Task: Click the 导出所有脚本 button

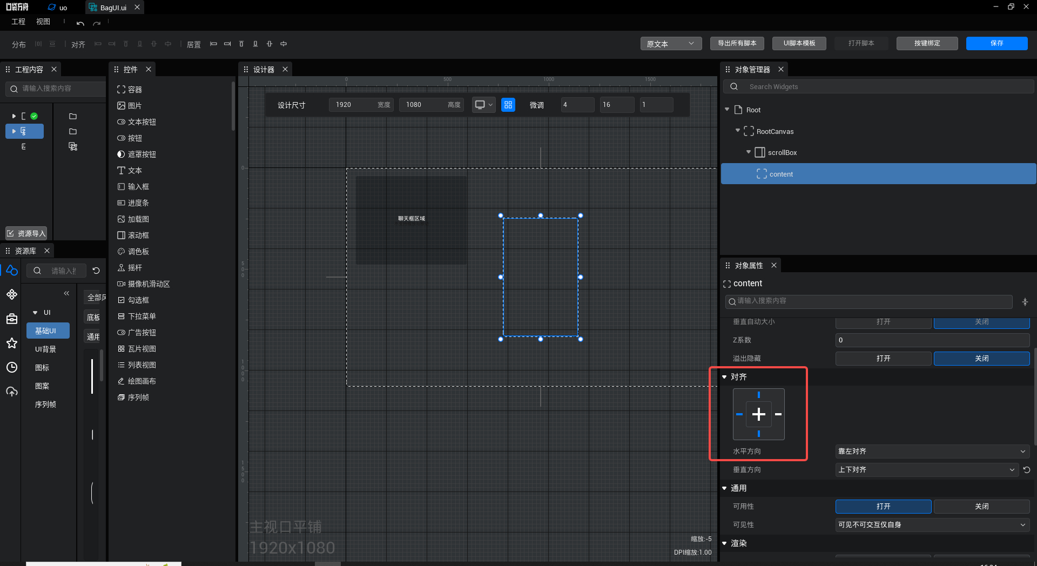Action: click(x=737, y=44)
